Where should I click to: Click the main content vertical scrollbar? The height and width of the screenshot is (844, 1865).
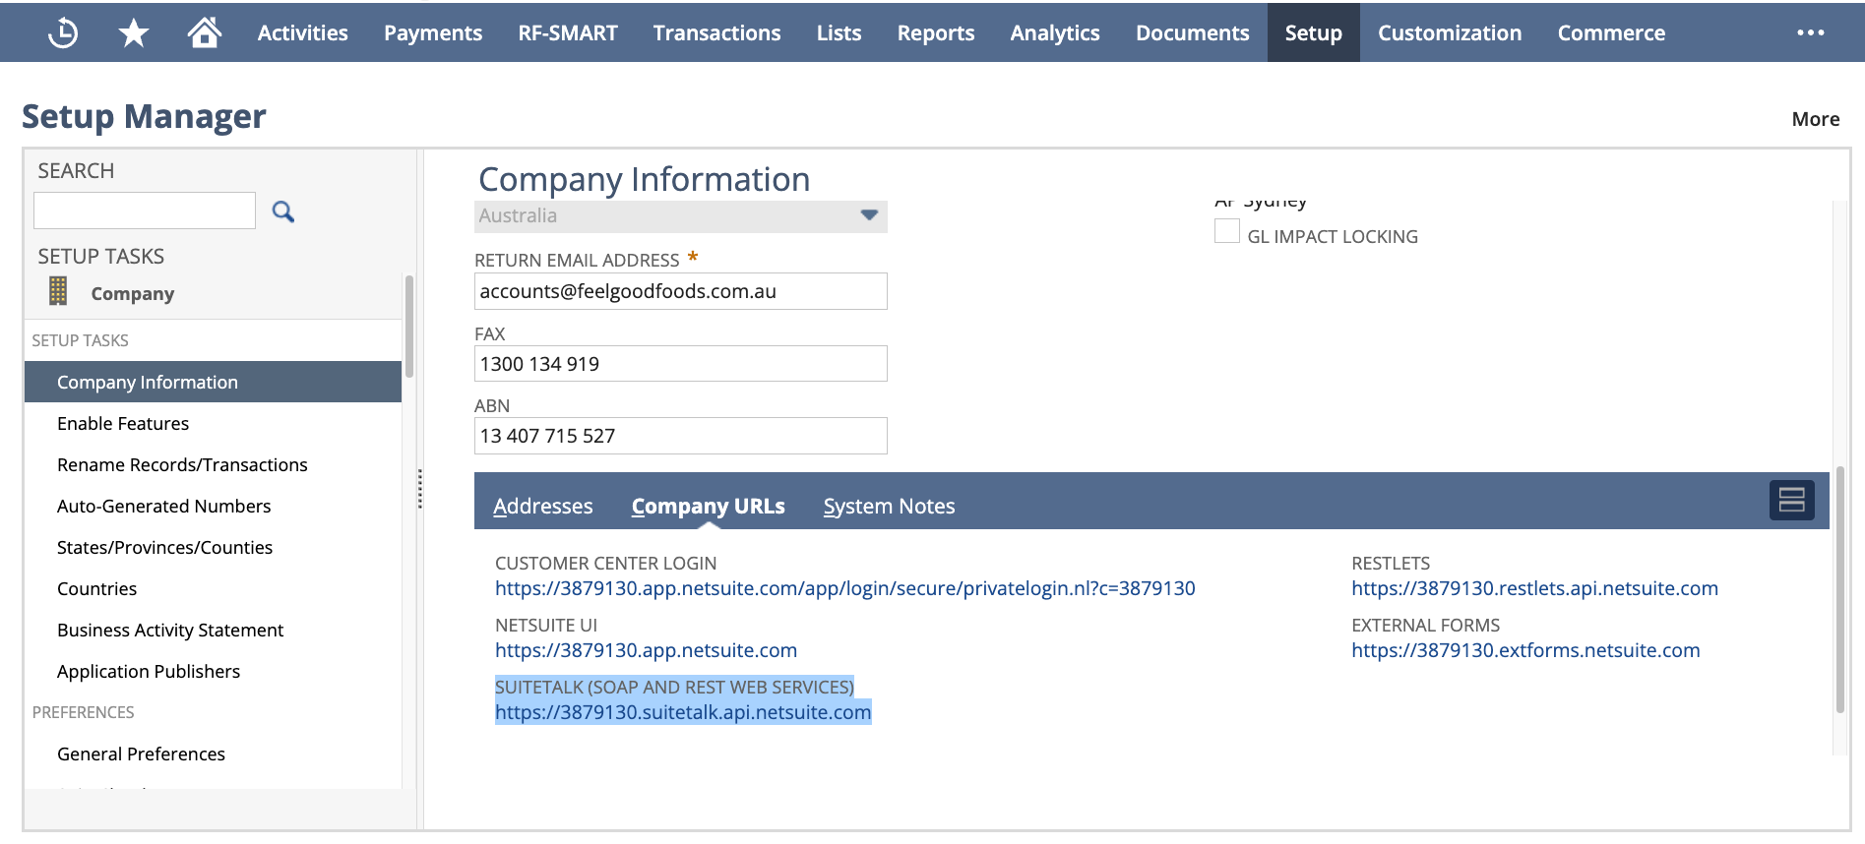click(1839, 588)
